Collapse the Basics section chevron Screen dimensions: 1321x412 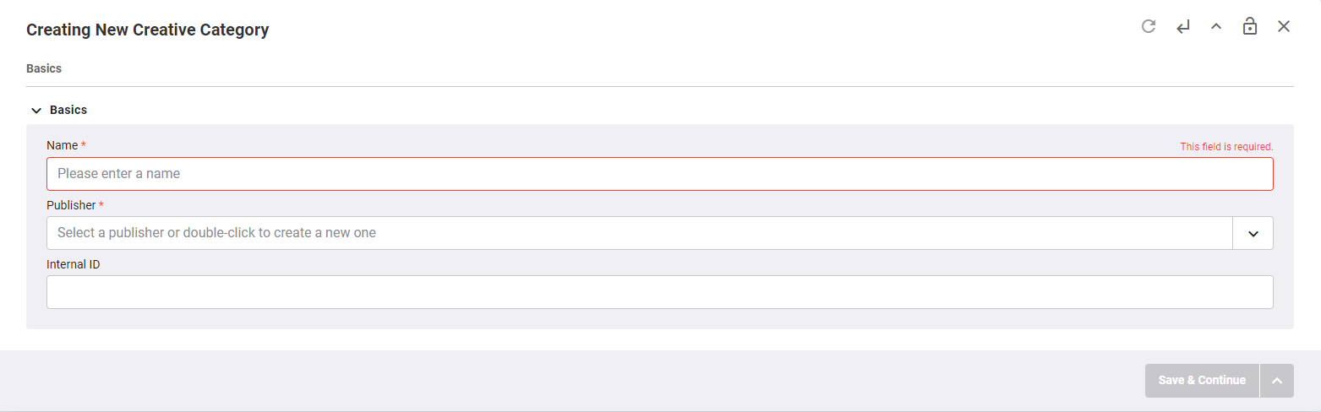36,110
